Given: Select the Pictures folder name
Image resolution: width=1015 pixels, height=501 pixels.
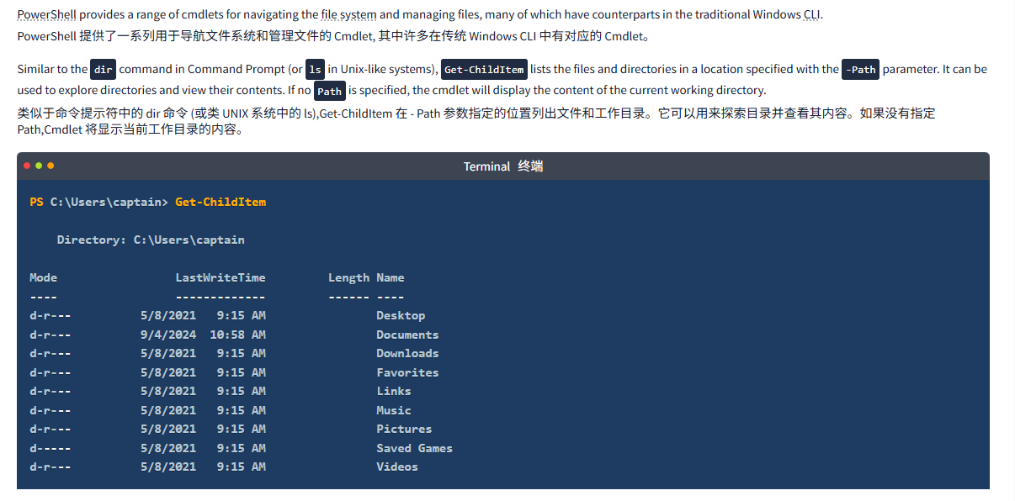Looking at the screenshot, I should click(404, 429).
